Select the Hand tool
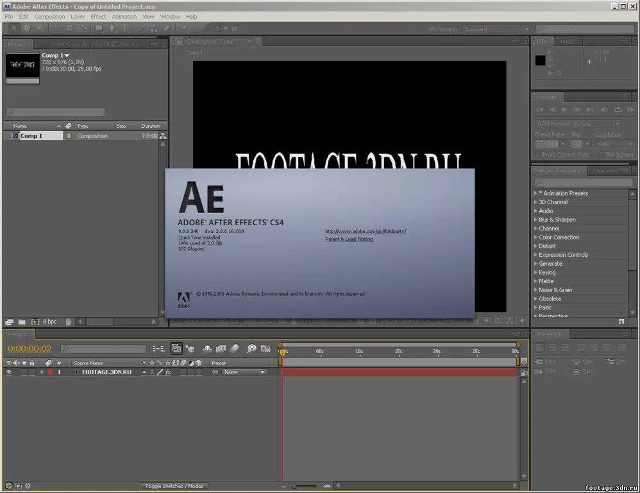The width and height of the screenshot is (640, 493). tap(27, 28)
